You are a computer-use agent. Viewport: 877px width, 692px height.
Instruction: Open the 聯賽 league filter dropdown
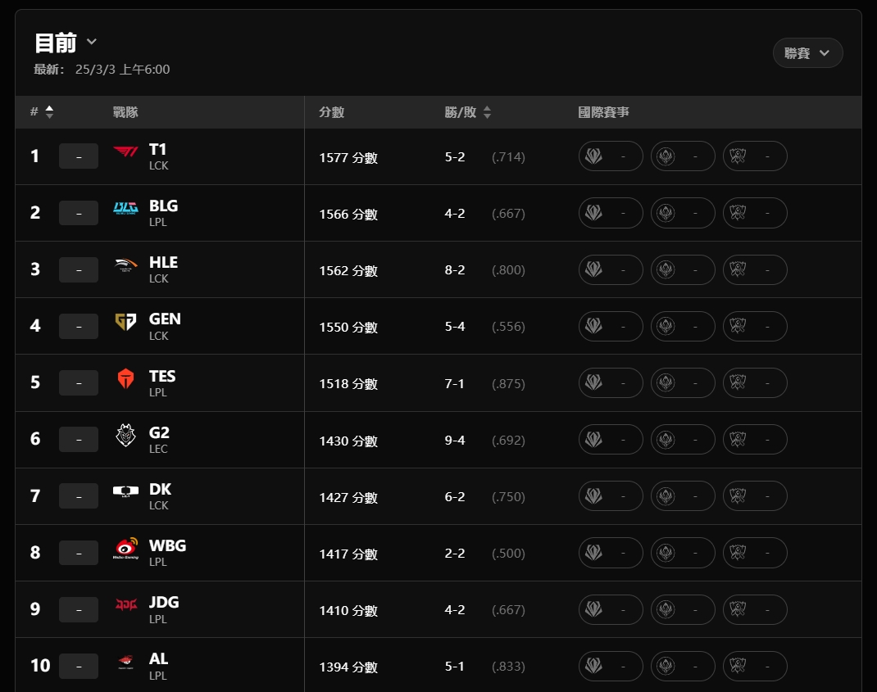pos(807,53)
